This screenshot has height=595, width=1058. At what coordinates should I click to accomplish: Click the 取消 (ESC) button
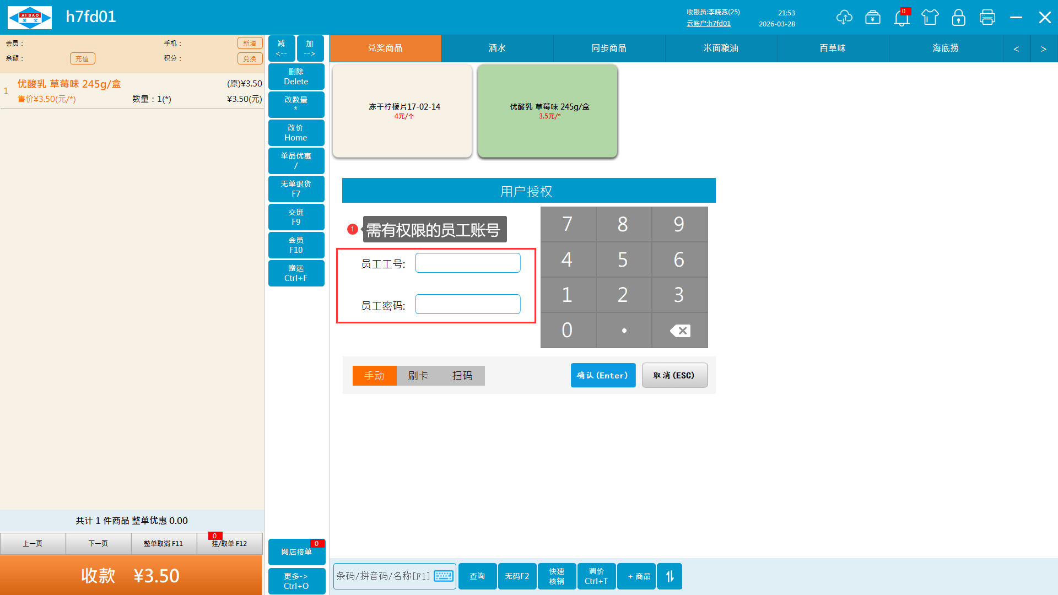[674, 375]
